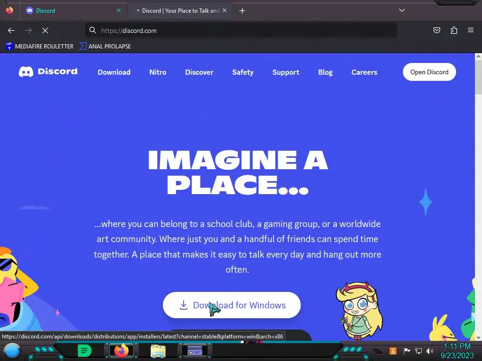The image size is (482, 361).
Task: Click the 'IMAGINE A PLACE...' headline
Action: (x=238, y=172)
